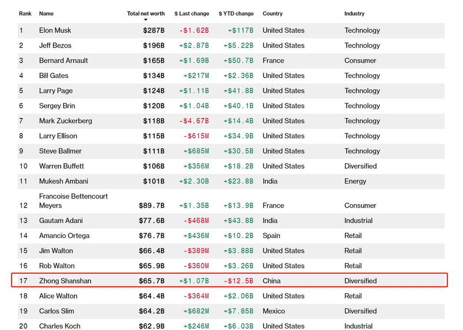Open Charles Koch's row at rank 20
The image size is (463, 330).
click(61, 326)
